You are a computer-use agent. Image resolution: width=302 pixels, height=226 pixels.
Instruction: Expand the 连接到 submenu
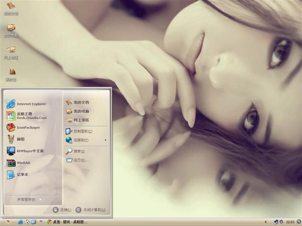pos(86,140)
